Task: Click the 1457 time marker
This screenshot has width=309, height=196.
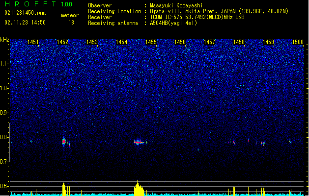Action: 209,42
